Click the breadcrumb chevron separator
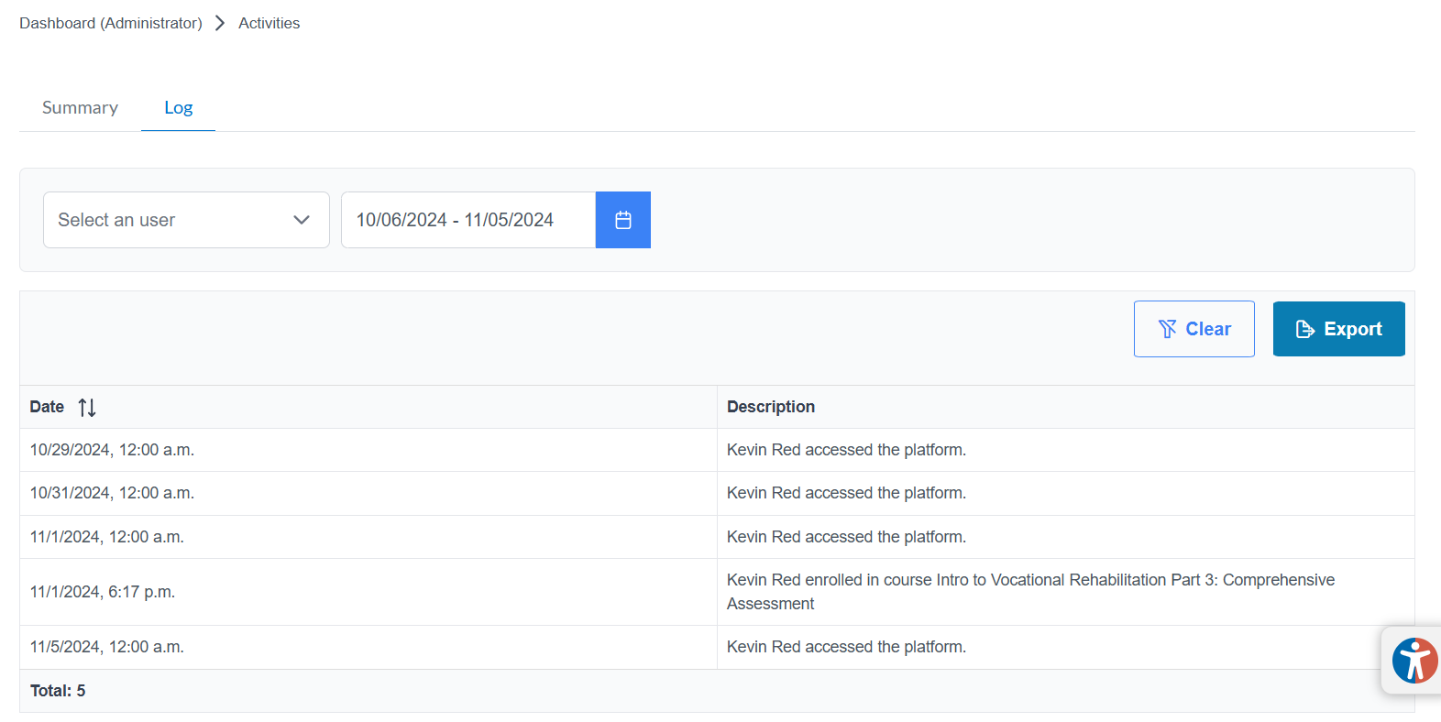Image resolution: width=1441 pixels, height=722 pixels. pyautogui.click(x=220, y=23)
